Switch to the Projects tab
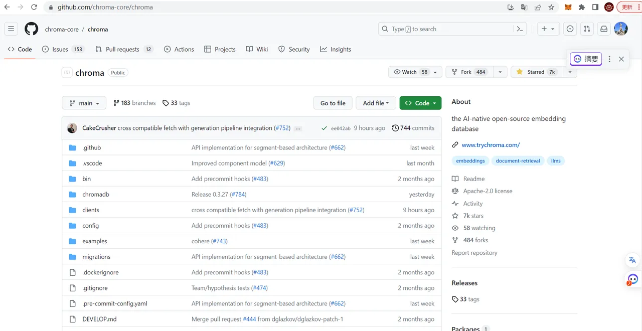 pos(220,49)
